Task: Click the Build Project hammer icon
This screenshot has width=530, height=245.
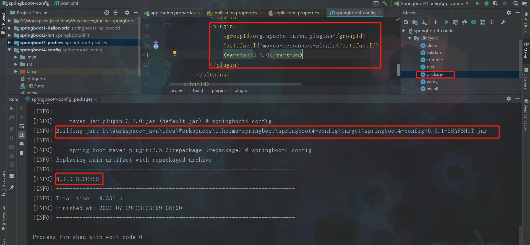Action: click(385, 3)
